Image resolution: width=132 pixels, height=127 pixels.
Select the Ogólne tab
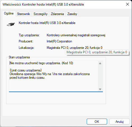coord(9,13)
